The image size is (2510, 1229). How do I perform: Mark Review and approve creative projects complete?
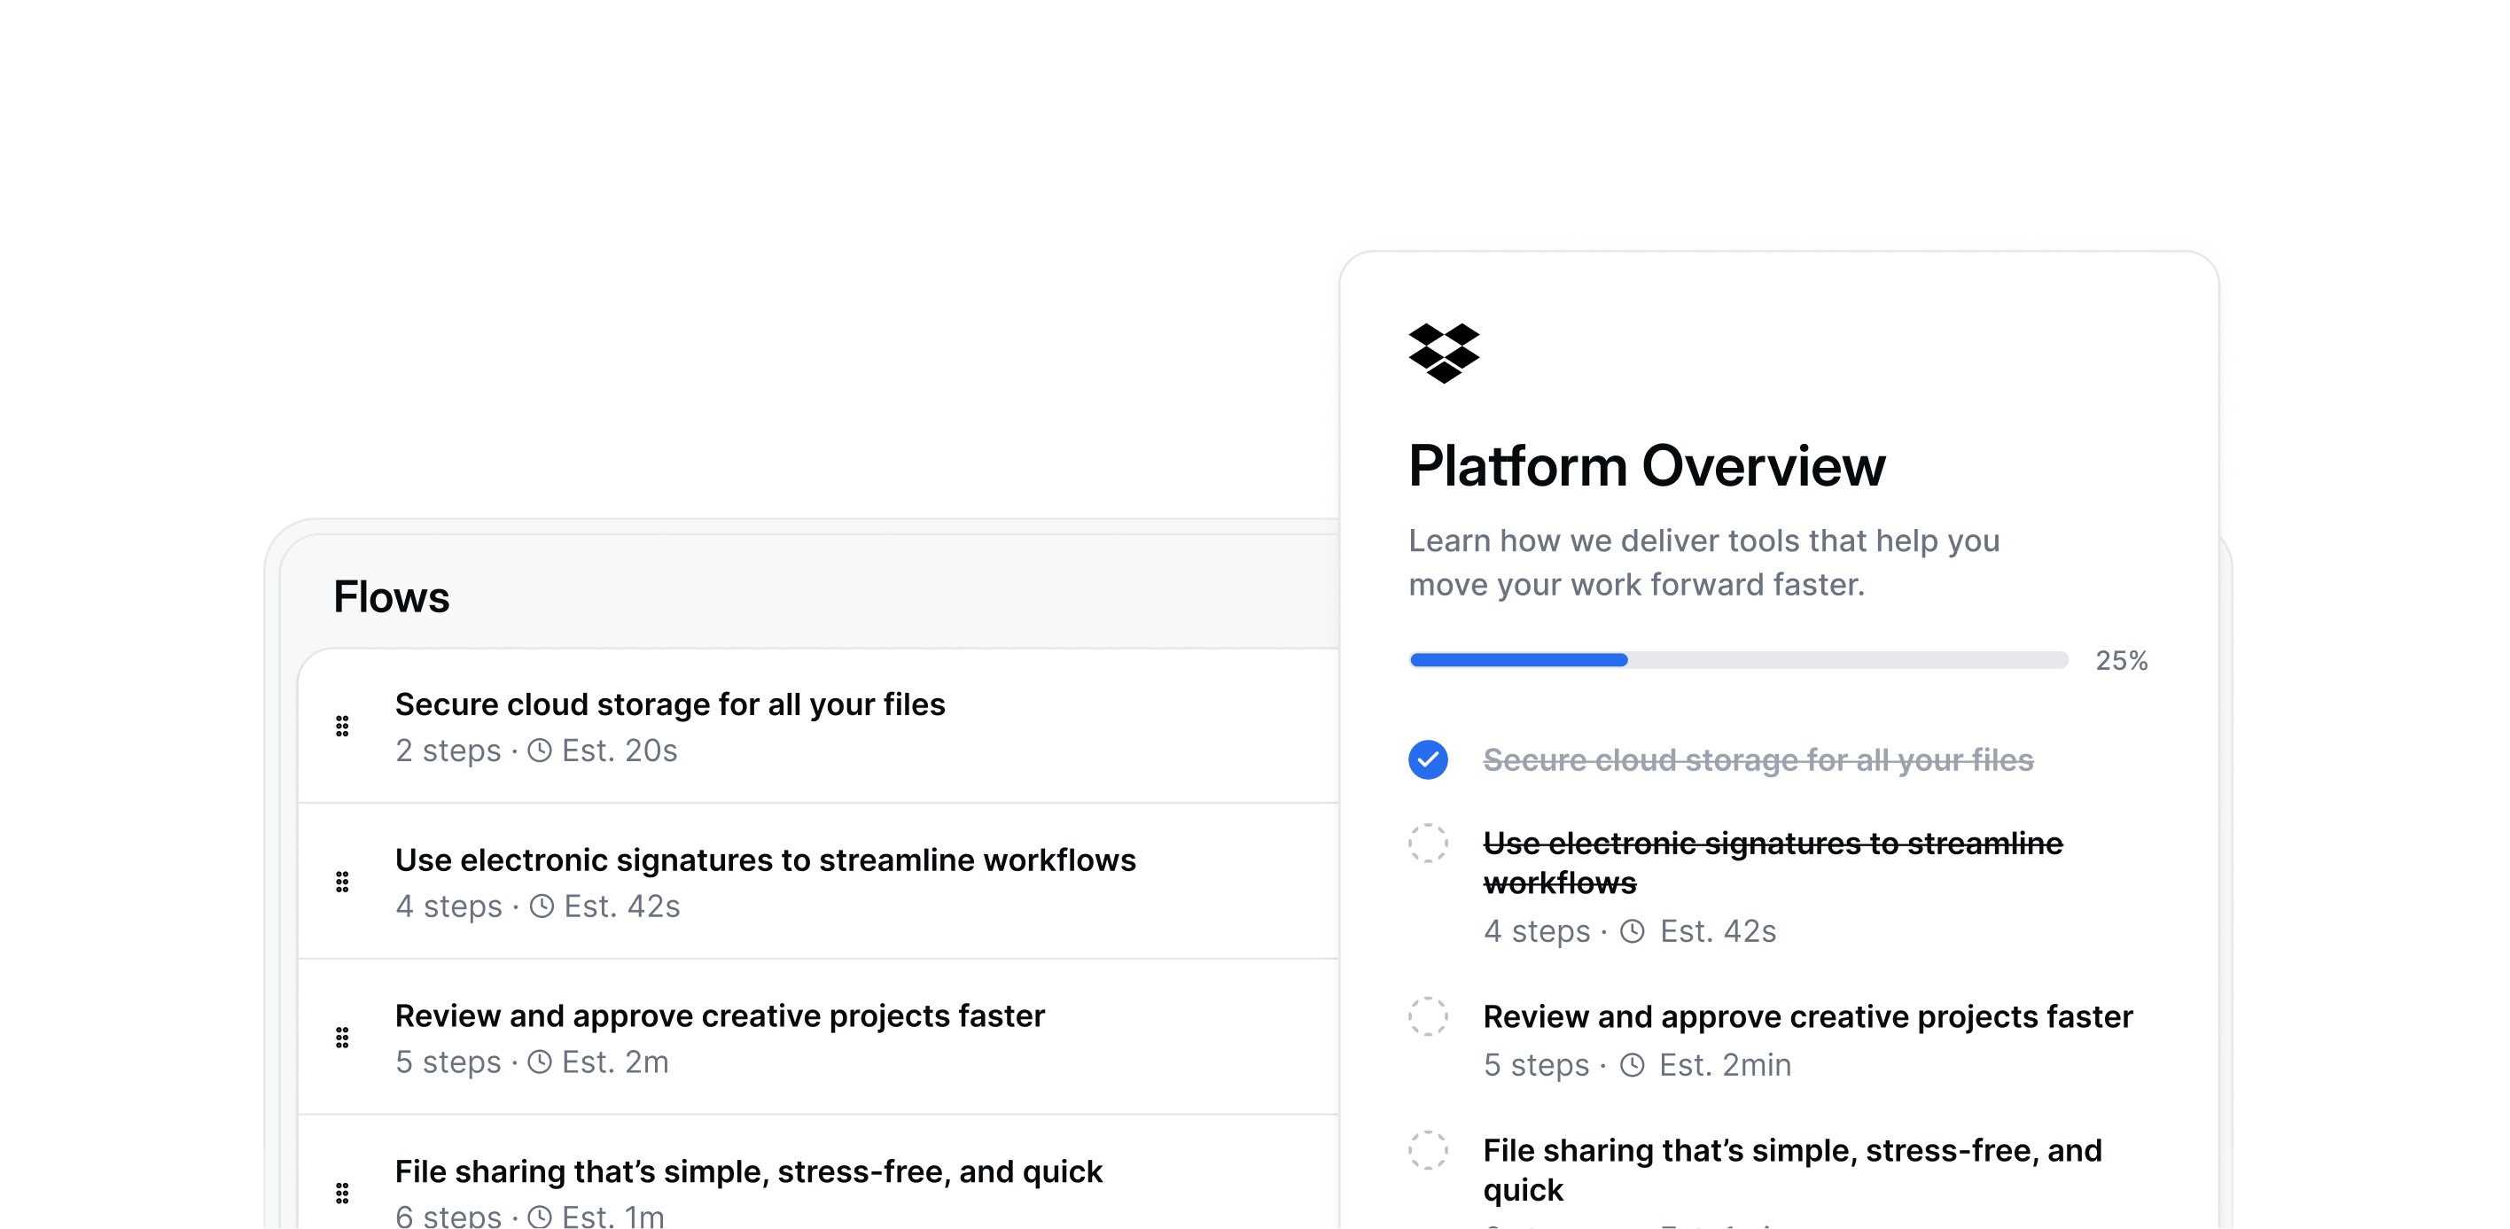(x=1428, y=1016)
